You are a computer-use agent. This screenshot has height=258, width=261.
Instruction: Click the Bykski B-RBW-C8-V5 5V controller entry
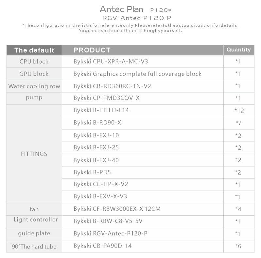coord(108,221)
